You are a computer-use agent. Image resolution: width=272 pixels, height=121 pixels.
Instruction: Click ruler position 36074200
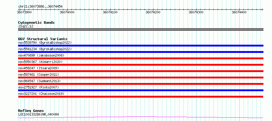tap(153, 12)
